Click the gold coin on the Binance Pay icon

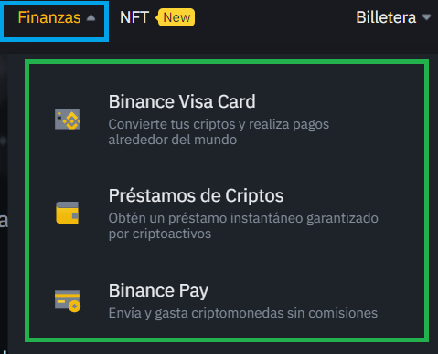[74, 306]
